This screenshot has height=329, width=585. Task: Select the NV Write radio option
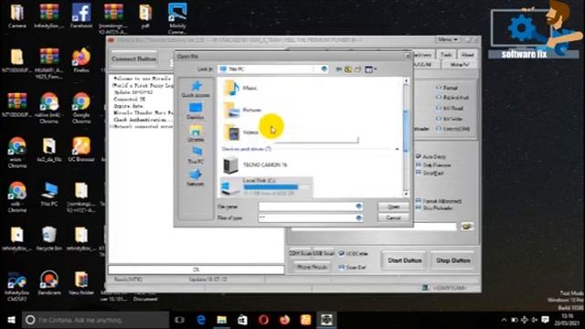tap(450, 119)
